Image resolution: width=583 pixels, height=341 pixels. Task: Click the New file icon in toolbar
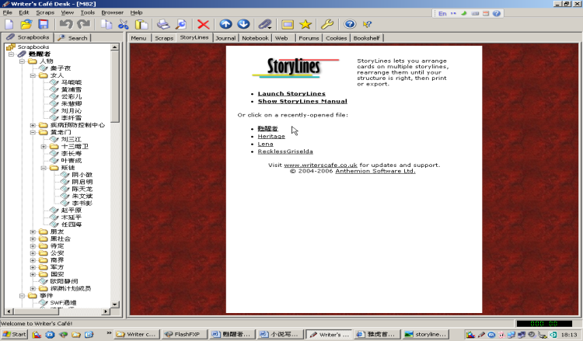[9, 25]
